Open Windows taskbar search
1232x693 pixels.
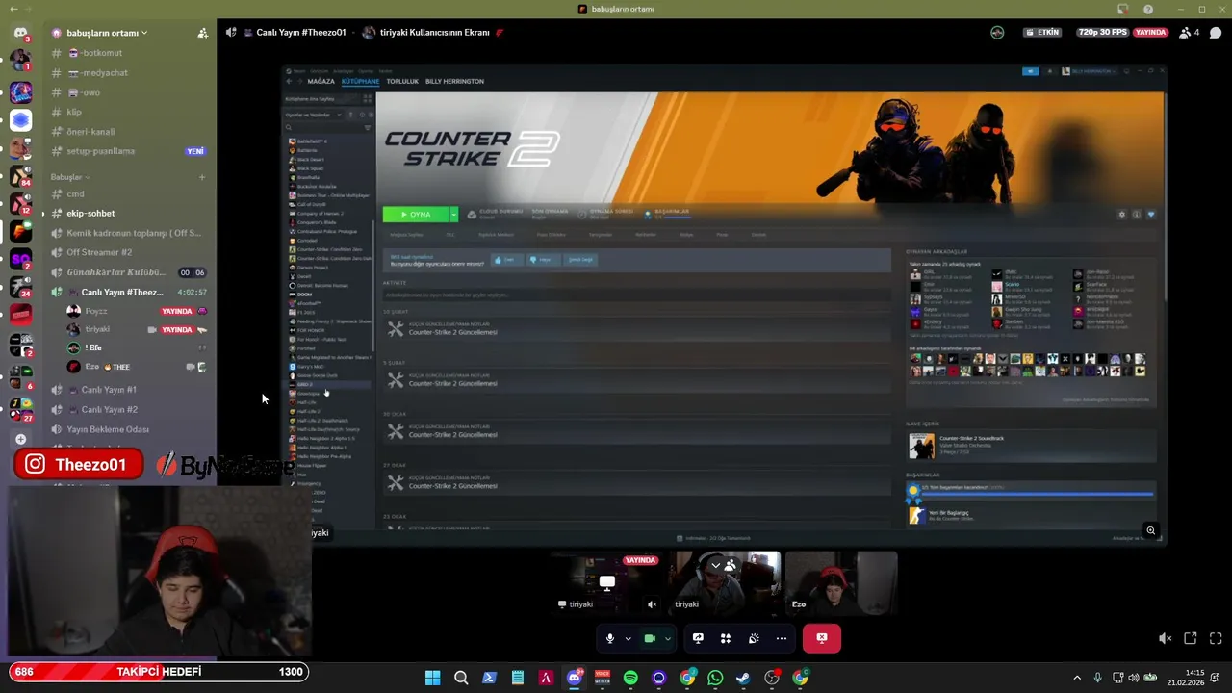coord(461,678)
